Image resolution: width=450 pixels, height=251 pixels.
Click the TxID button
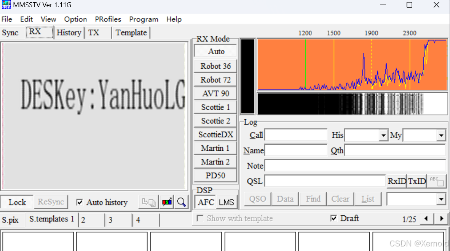417,181
